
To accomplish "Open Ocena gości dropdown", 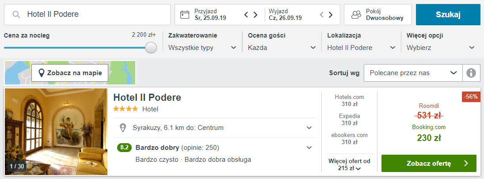I will click(282, 48).
